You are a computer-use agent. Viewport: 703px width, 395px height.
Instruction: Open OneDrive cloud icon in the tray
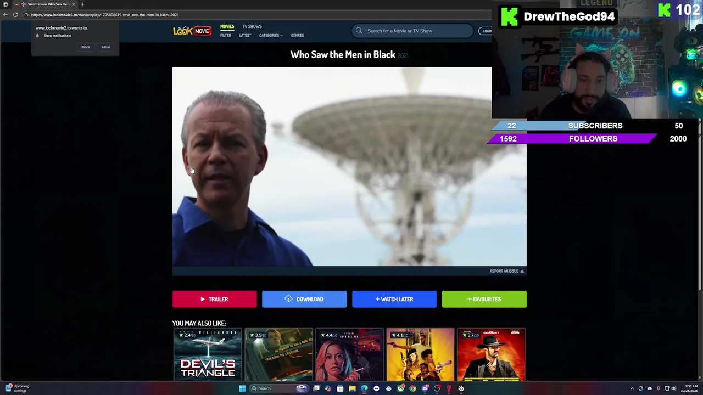(649, 388)
